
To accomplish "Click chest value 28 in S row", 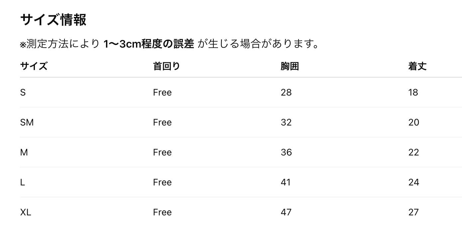I will [286, 93].
